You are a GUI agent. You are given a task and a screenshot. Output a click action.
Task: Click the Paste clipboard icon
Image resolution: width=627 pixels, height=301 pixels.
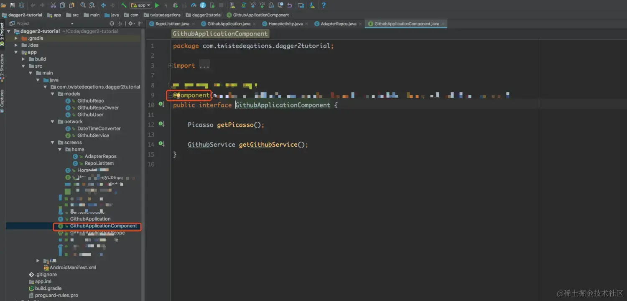(71, 5)
